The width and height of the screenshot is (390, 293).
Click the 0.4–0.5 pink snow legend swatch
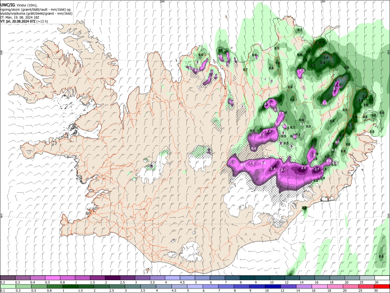tap(37, 278)
